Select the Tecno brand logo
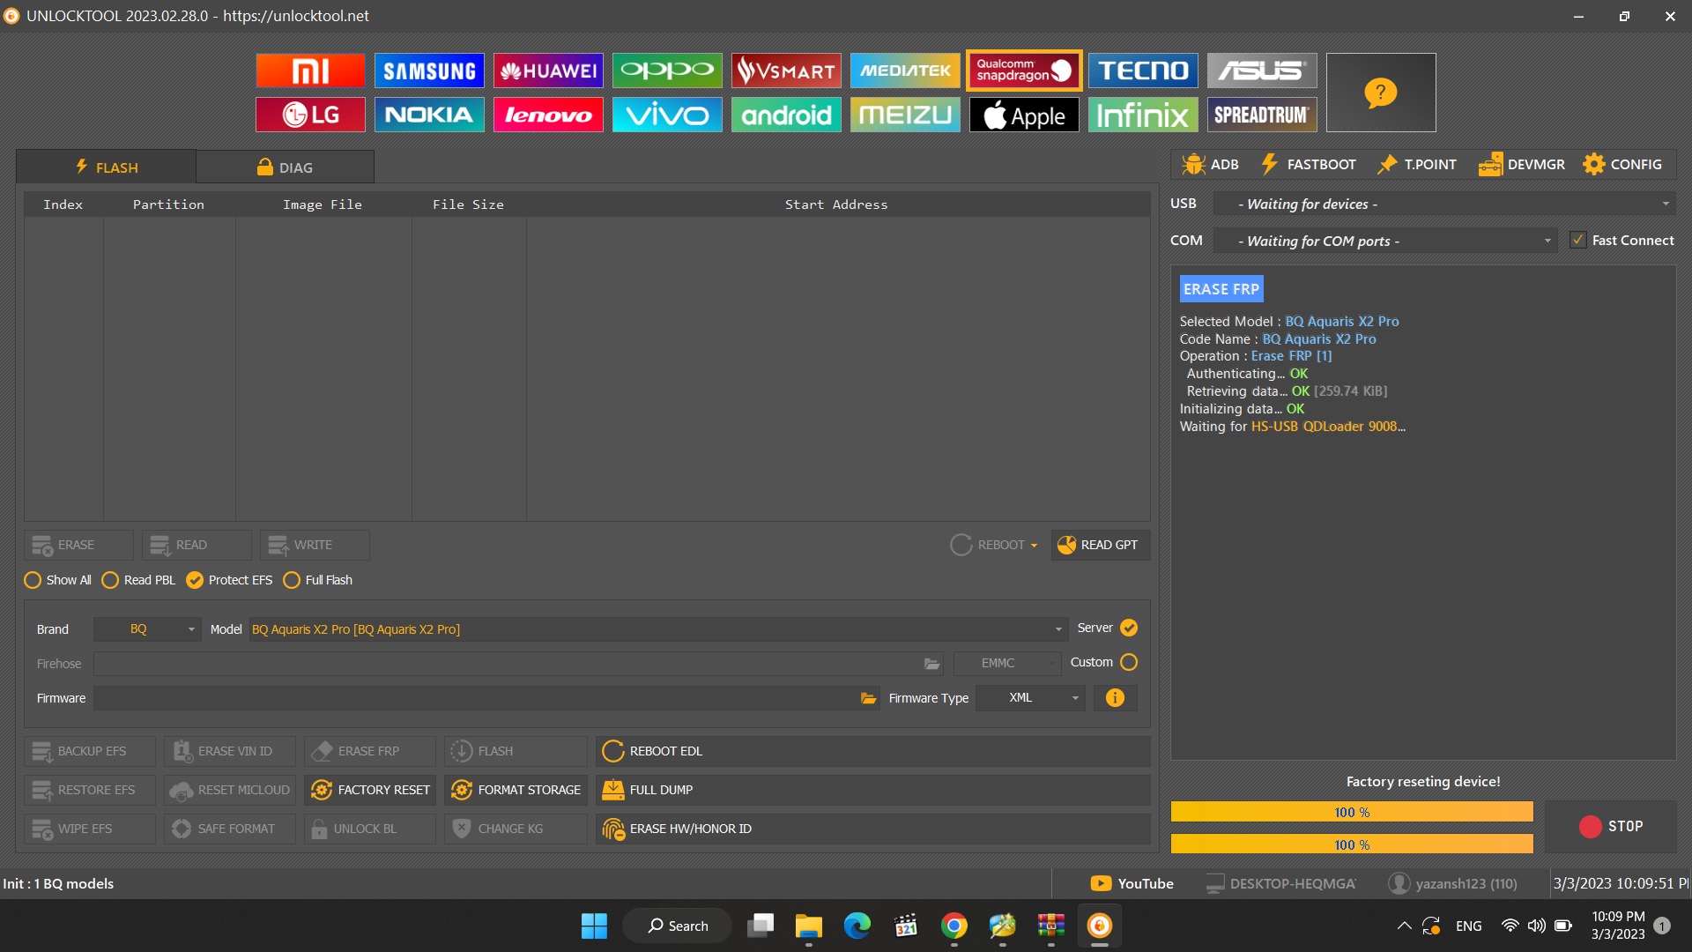 (x=1143, y=71)
